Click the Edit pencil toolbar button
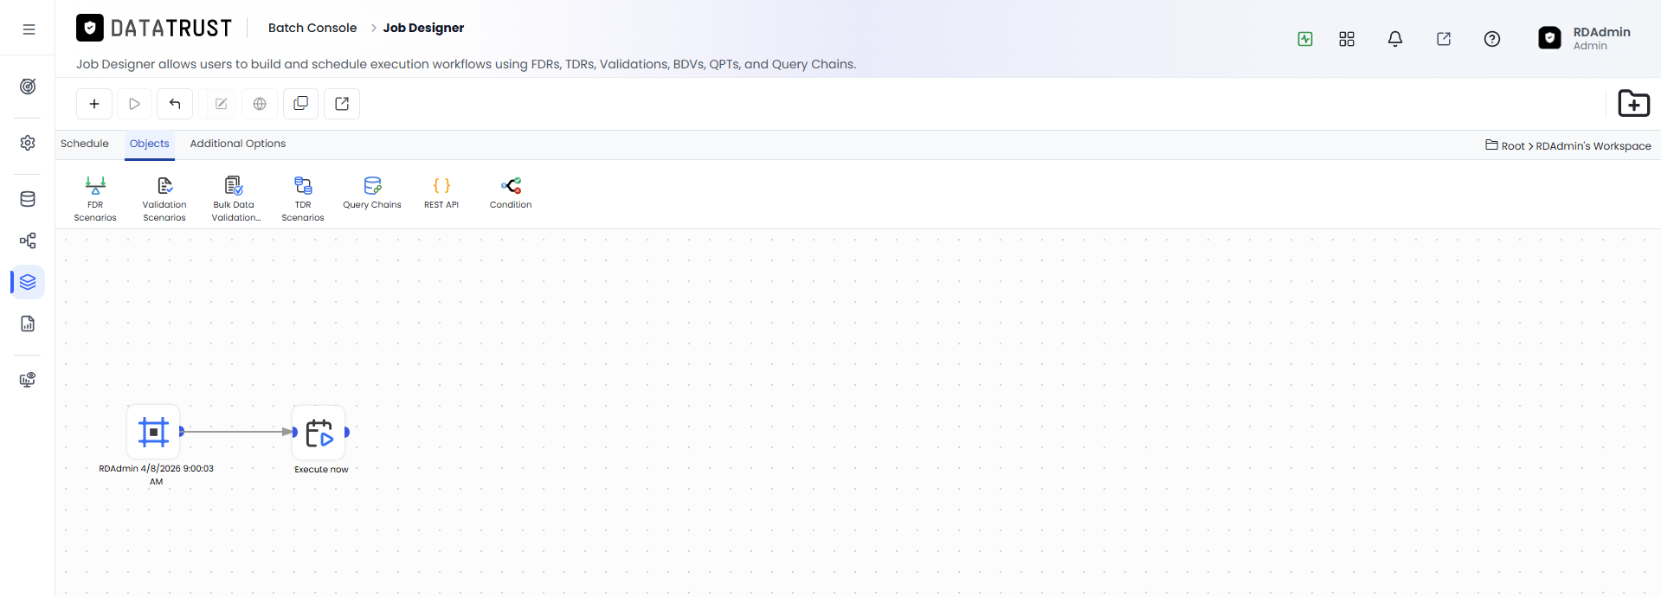The width and height of the screenshot is (1661, 597). click(x=221, y=104)
